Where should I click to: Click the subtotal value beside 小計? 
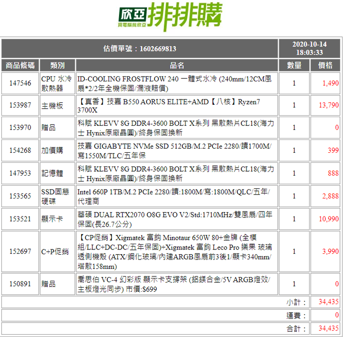(x=329, y=302)
